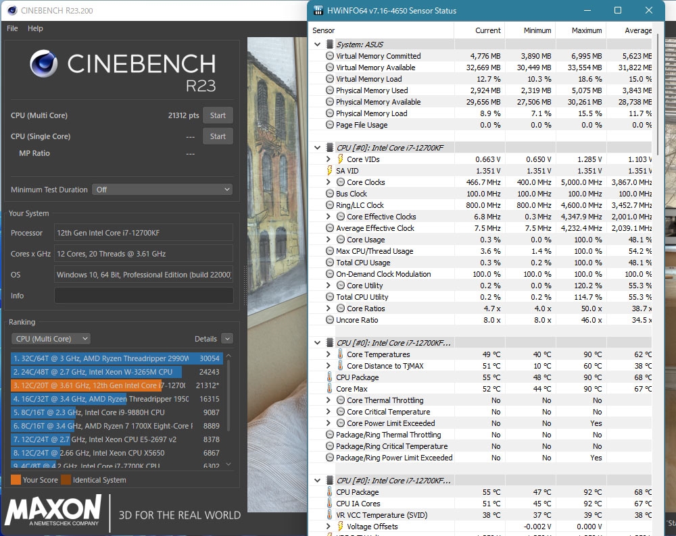Image resolution: width=676 pixels, height=536 pixels.
Task: Select the i7-12700 orange ranking entry
Action: coord(117,385)
